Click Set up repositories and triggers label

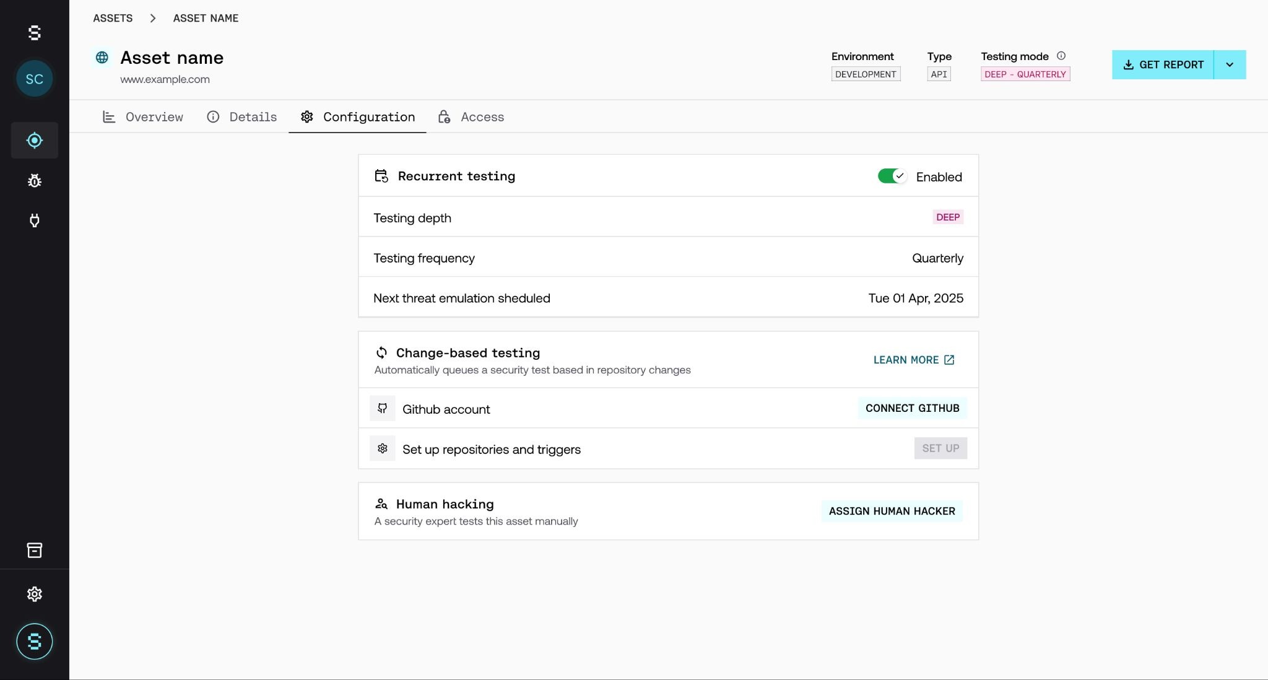[492, 449]
